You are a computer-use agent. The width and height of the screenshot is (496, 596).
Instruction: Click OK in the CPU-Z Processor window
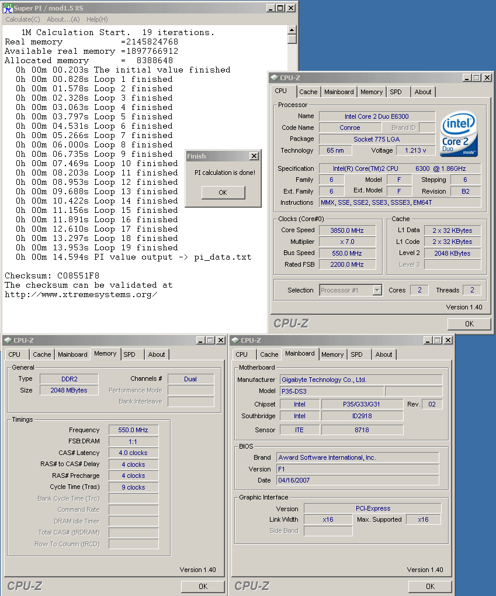469,323
